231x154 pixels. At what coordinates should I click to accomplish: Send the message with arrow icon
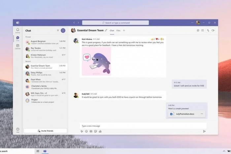click(x=204, y=131)
